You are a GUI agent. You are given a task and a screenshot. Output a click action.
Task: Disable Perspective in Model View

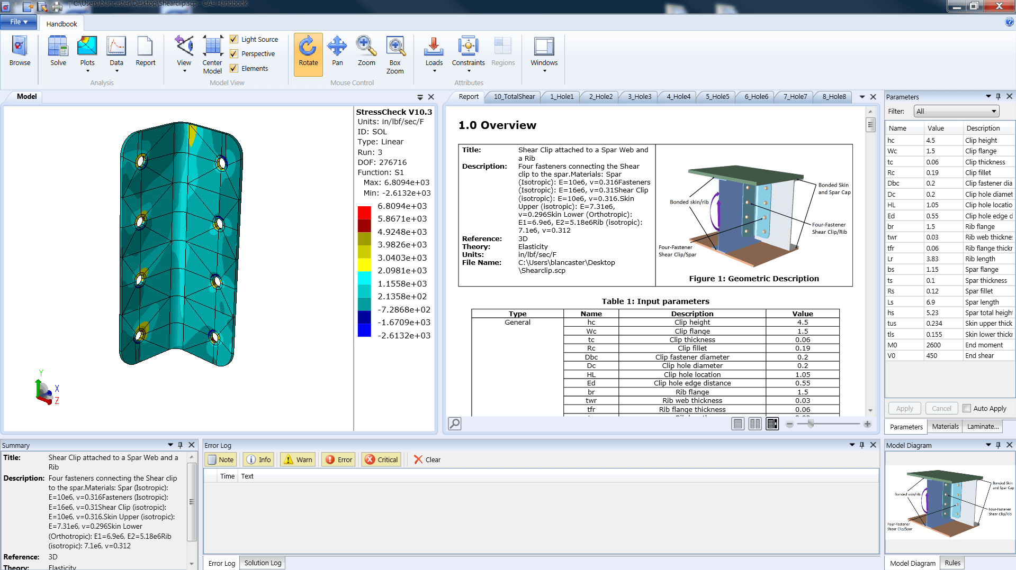coord(235,53)
